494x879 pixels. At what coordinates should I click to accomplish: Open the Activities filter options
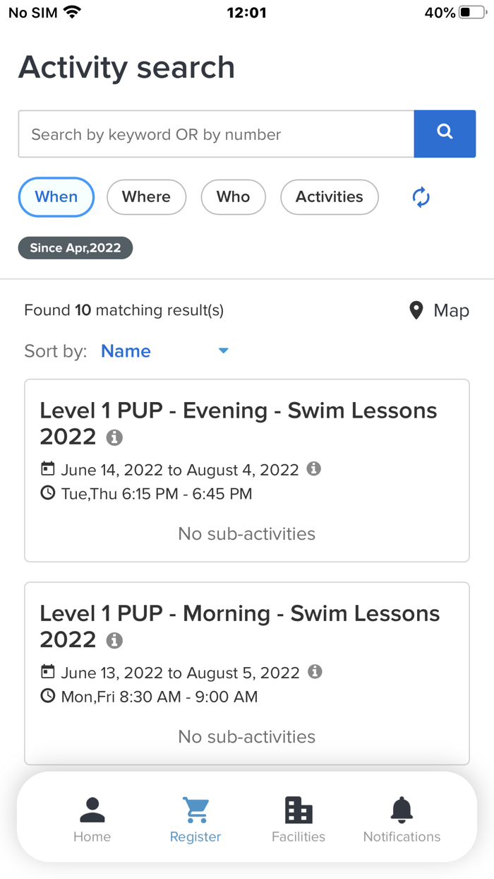(x=330, y=196)
